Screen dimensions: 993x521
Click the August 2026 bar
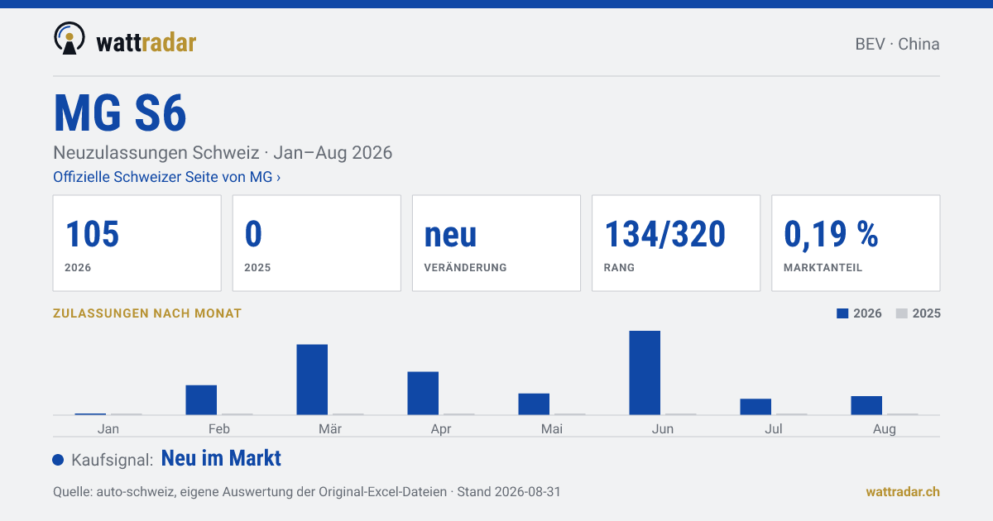click(866, 405)
